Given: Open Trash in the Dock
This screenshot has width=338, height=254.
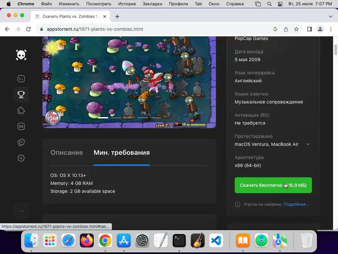Looking at the screenshot, I should [306, 240].
